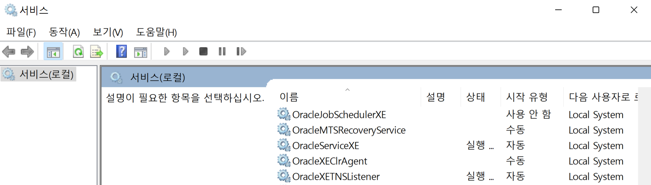Click the stop service square icon

point(203,51)
